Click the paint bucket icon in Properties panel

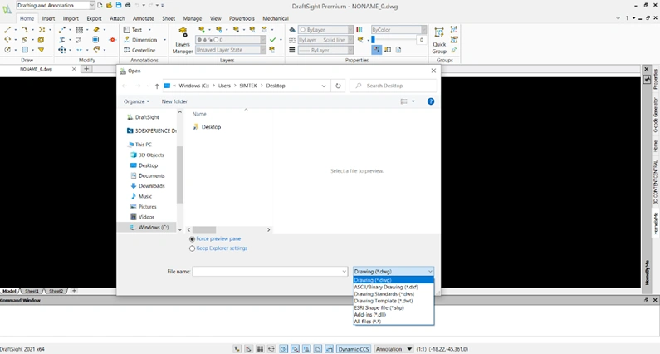292,30
